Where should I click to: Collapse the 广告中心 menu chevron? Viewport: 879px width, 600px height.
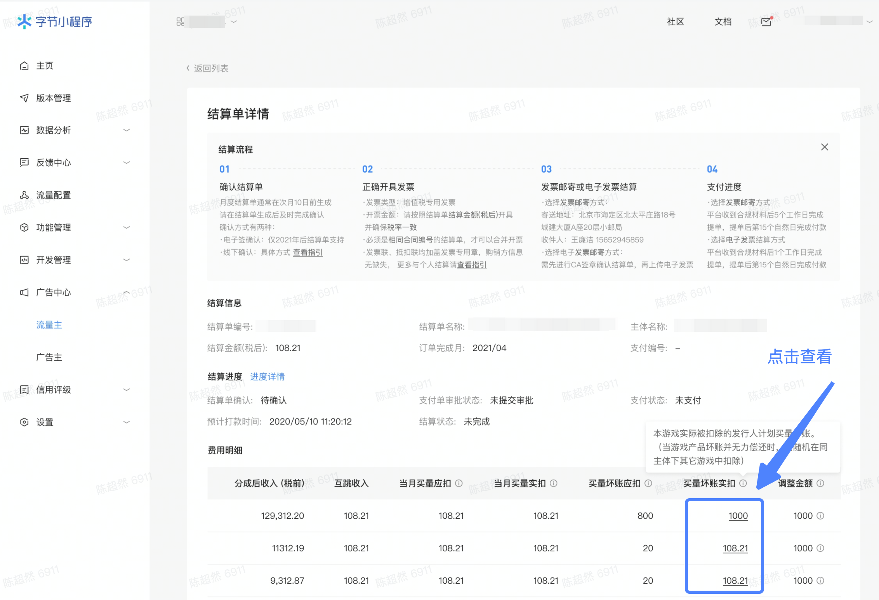[126, 292]
